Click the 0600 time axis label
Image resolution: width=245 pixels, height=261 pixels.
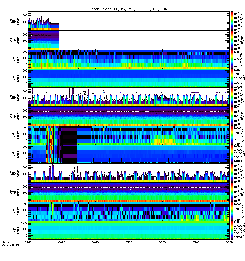pyautogui.click(x=229, y=242)
